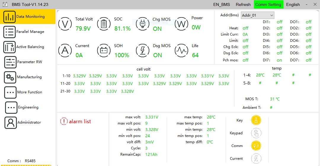
Task: Go to Parameter RW label
Action: point(30,62)
